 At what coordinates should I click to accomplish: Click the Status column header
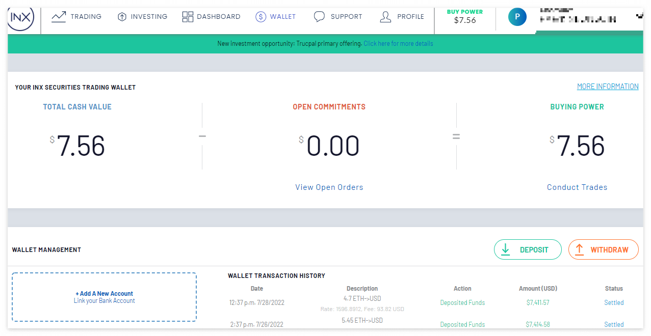614,289
